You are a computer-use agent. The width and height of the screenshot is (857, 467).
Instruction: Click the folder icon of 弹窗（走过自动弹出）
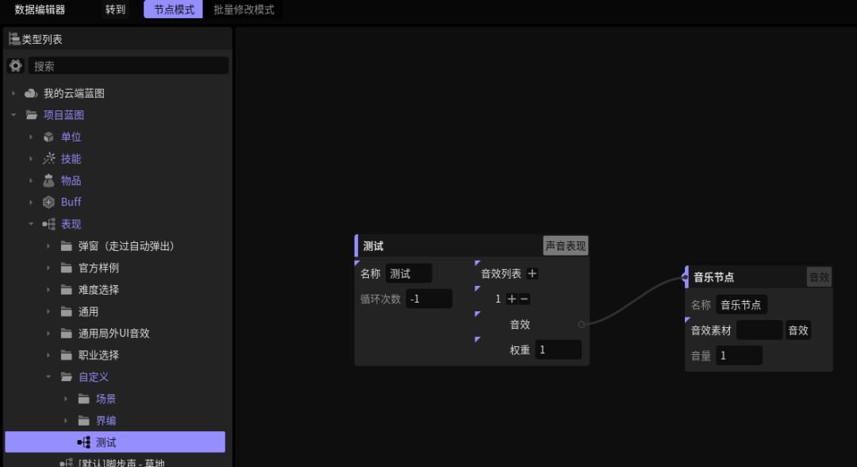66,246
